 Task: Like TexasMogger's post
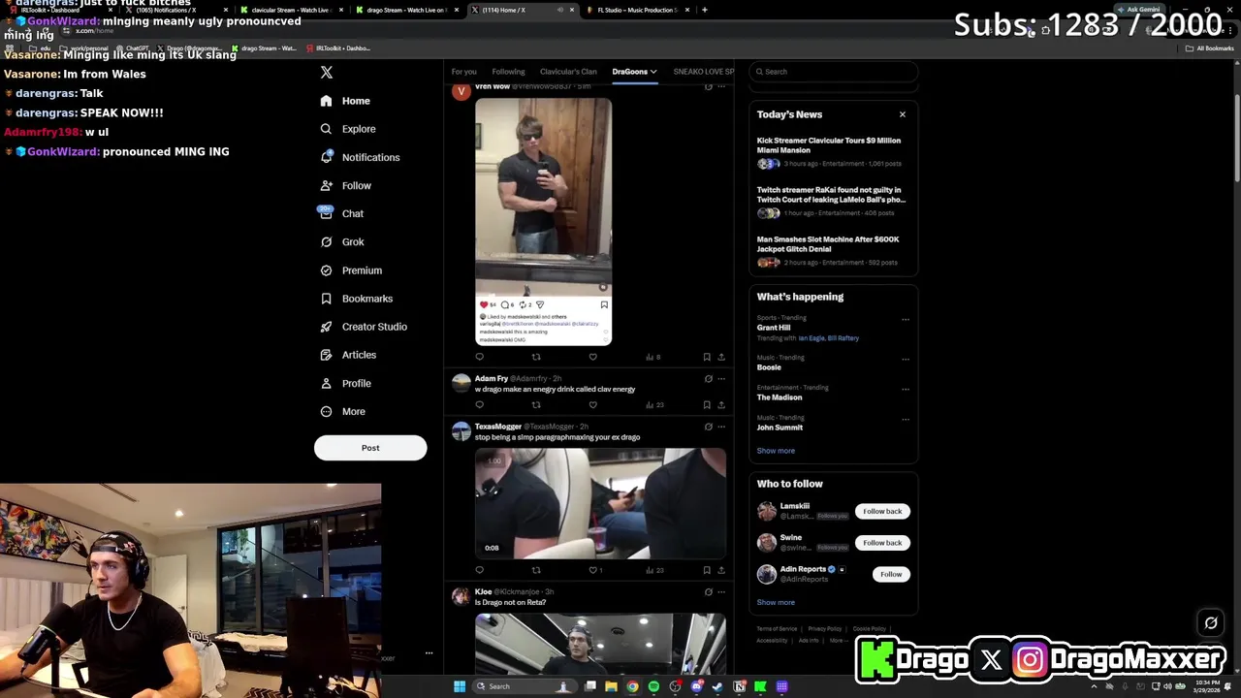click(593, 570)
